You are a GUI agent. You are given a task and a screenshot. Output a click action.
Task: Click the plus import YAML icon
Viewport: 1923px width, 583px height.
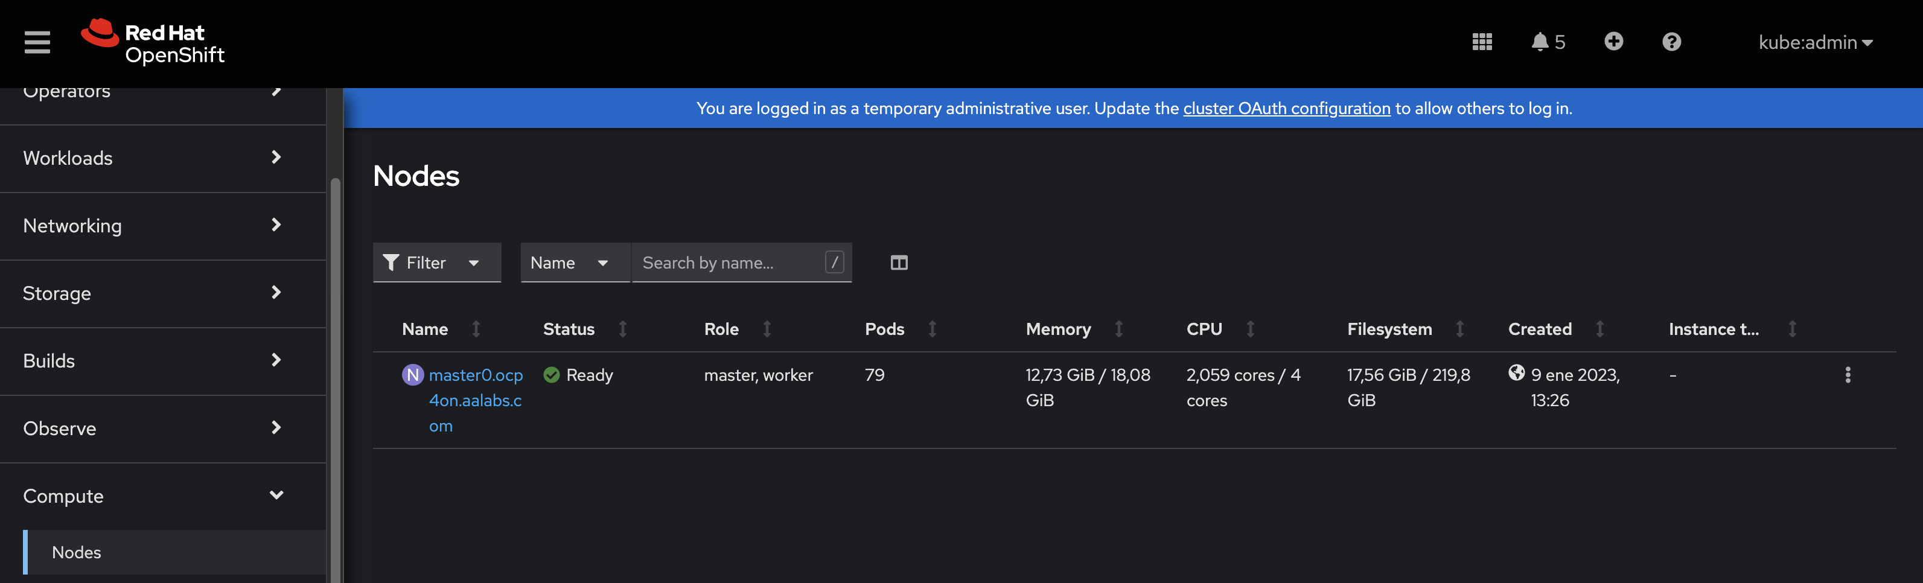1613,41
